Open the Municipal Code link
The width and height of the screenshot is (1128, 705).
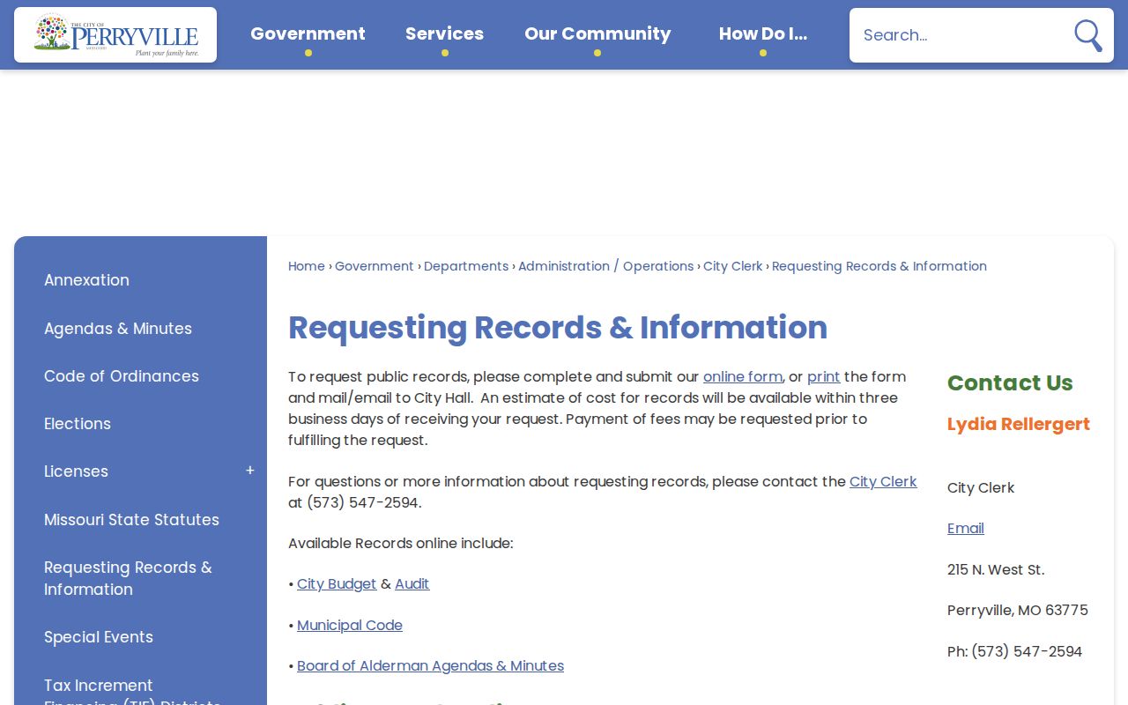click(350, 625)
